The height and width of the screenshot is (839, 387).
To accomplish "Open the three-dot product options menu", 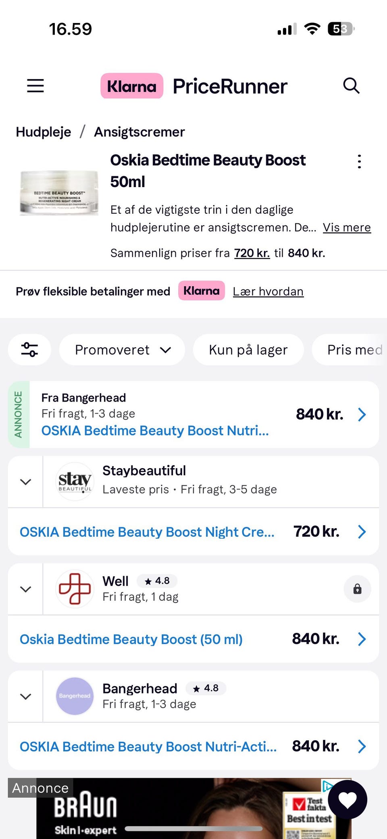I will (359, 161).
